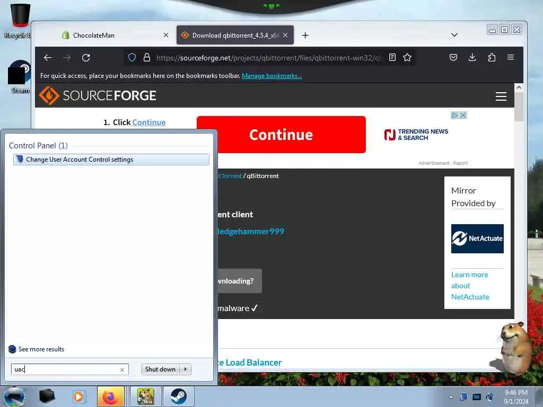The width and height of the screenshot is (543, 407).
Task: Click the Windows Start orb
Action: pos(14,396)
